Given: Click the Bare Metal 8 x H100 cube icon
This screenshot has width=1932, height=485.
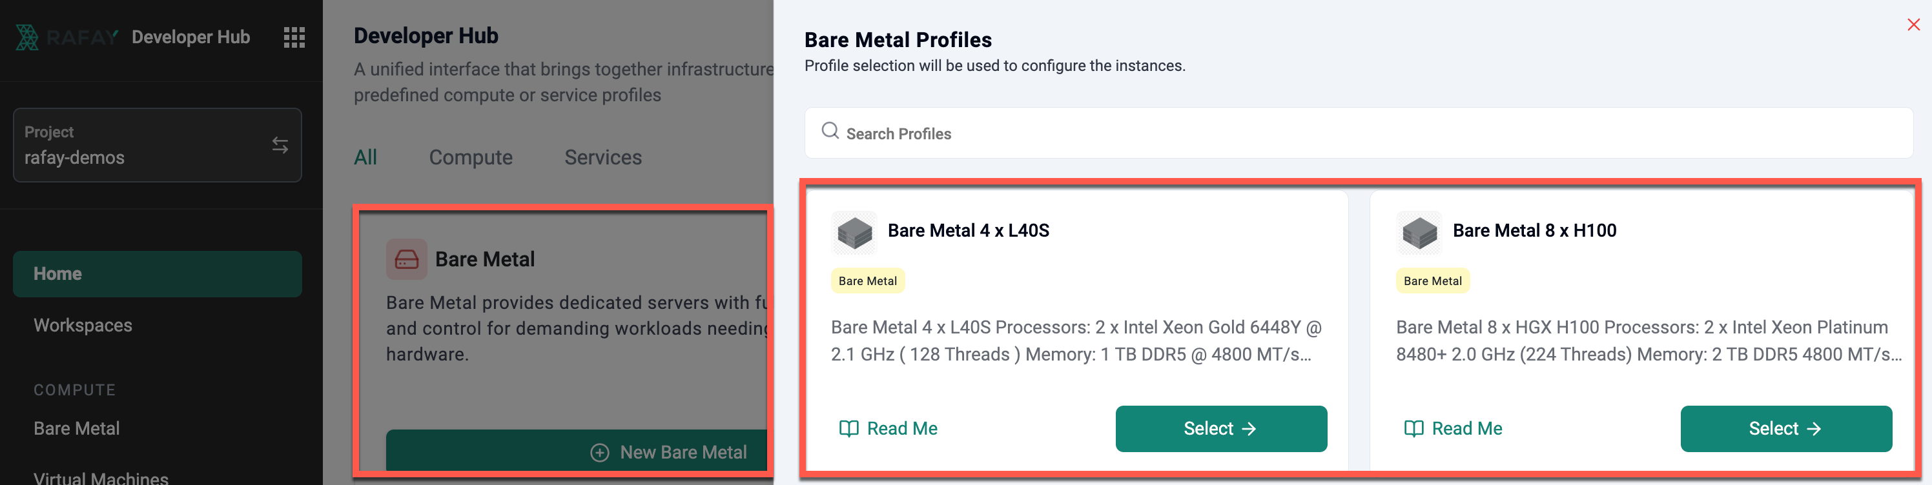Looking at the screenshot, I should (x=1419, y=232).
